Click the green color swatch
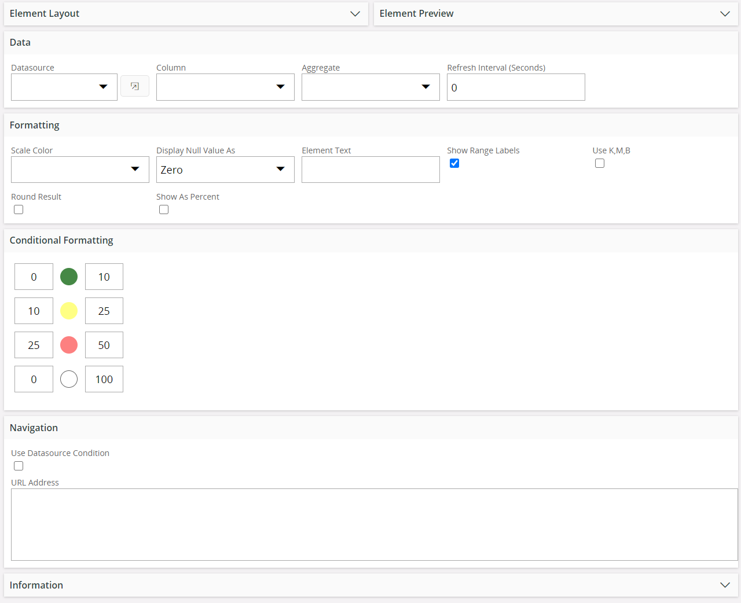 pyautogui.click(x=69, y=277)
